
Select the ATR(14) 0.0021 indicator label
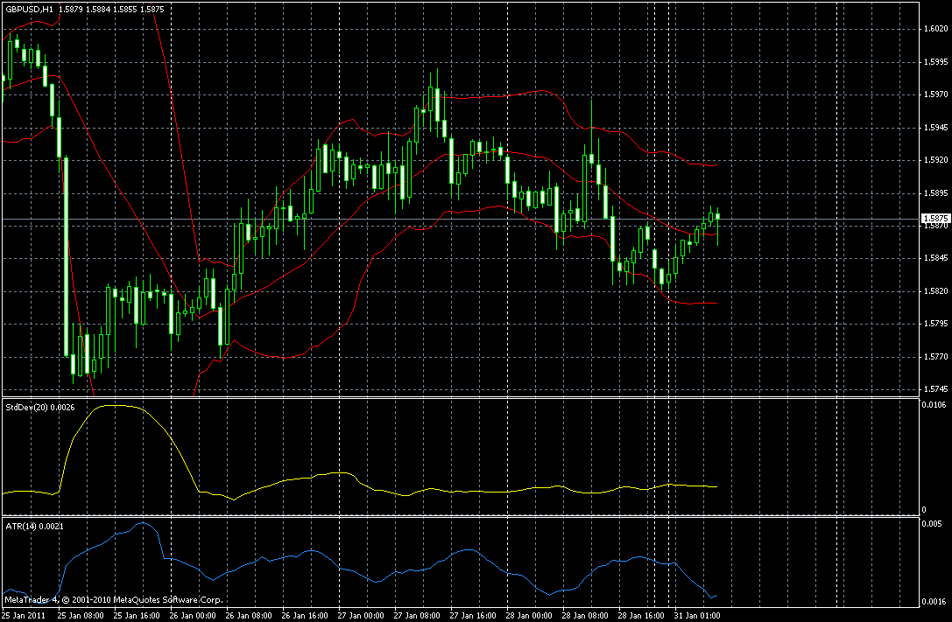pyautogui.click(x=35, y=527)
